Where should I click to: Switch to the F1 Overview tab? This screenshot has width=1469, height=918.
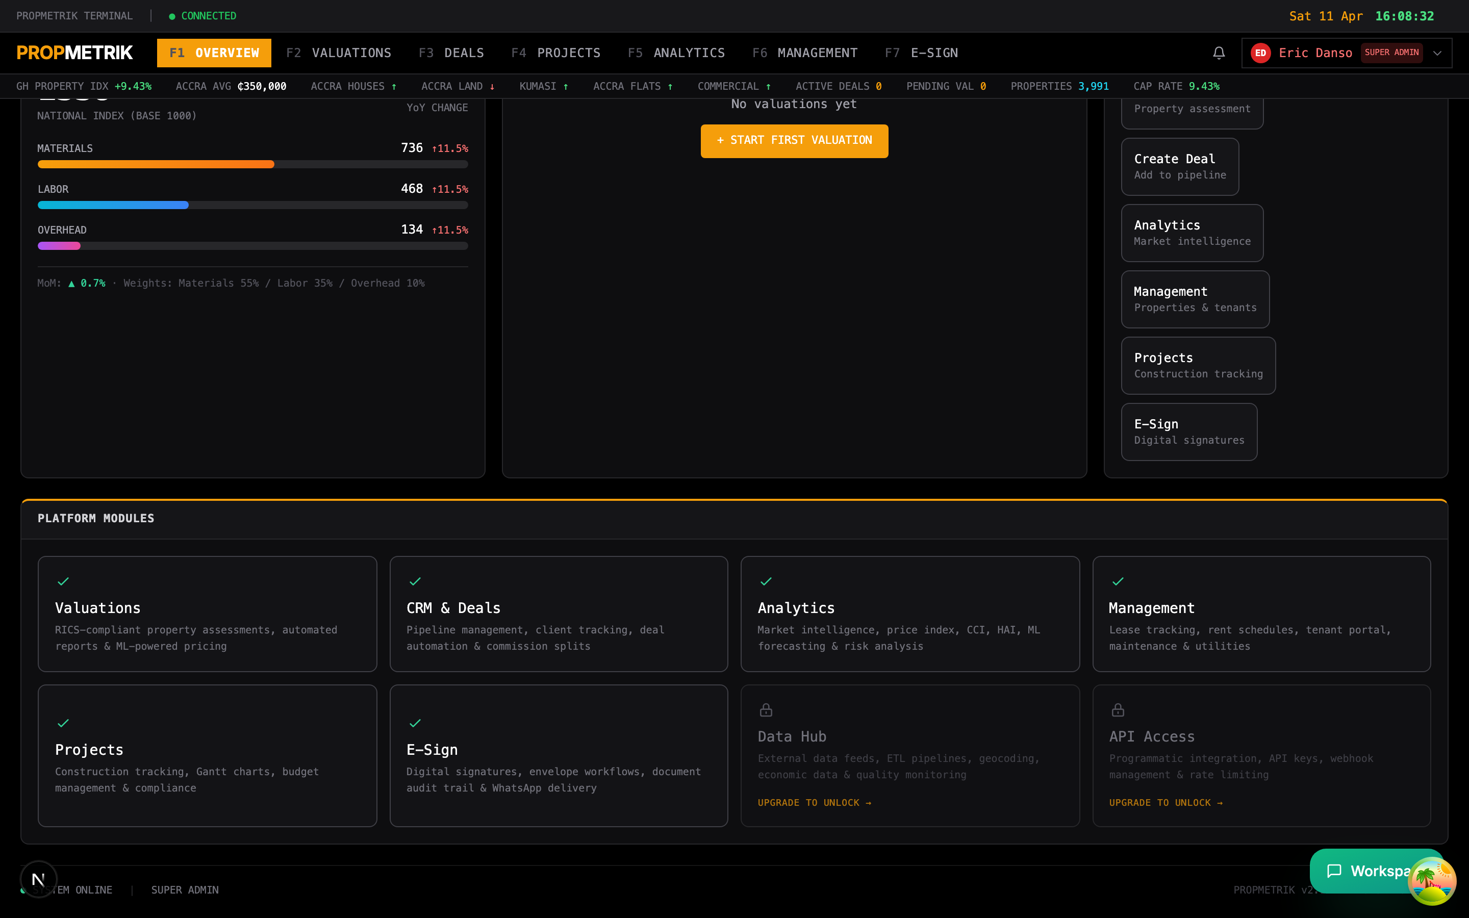tap(214, 53)
